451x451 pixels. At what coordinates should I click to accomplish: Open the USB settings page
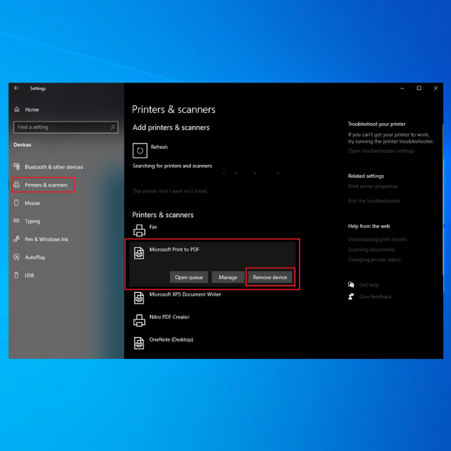[x=29, y=276]
